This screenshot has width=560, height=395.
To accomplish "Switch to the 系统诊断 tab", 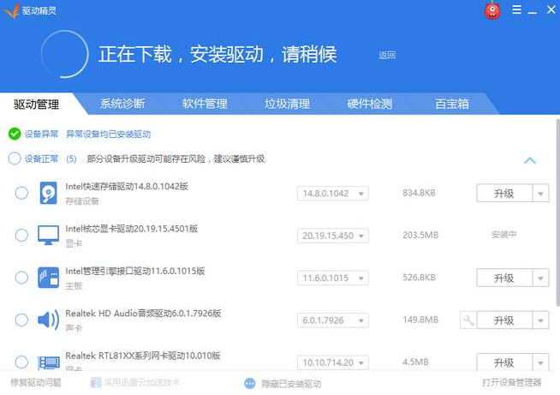I will coord(122,104).
